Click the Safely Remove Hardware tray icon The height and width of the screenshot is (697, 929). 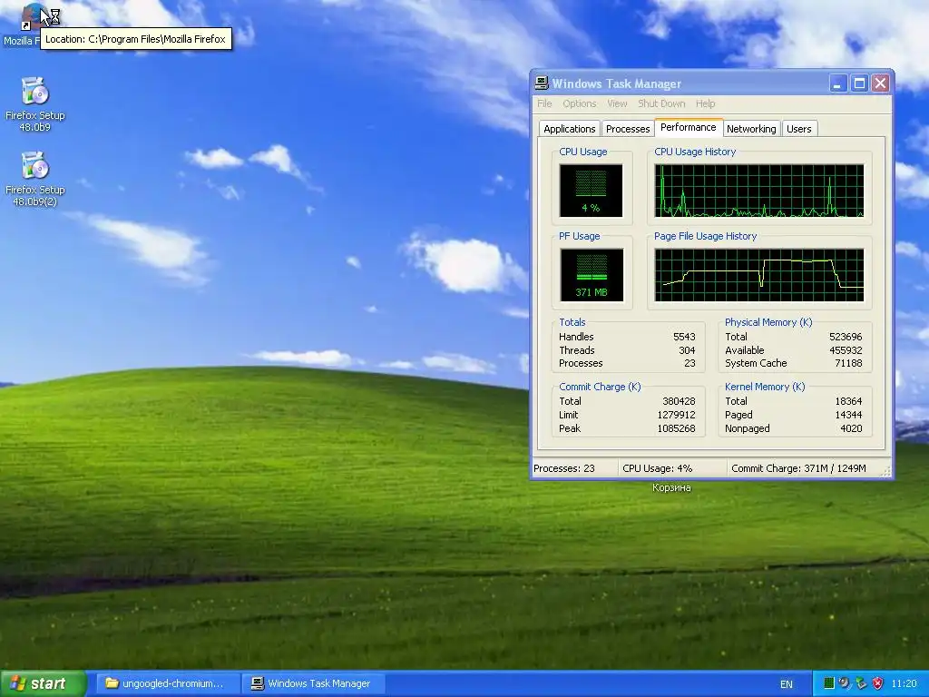pos(861,683)
